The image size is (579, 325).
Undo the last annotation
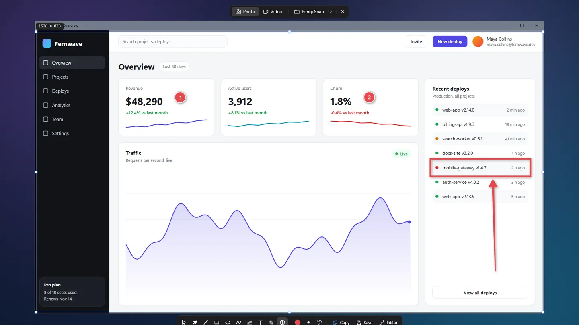point(319,322)
